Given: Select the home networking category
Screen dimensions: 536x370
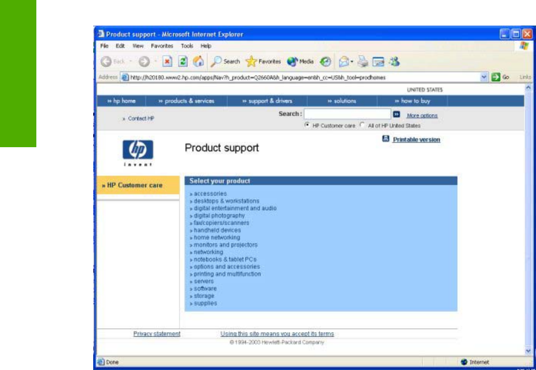Looking at the screenshot, I should pos(217,238).
